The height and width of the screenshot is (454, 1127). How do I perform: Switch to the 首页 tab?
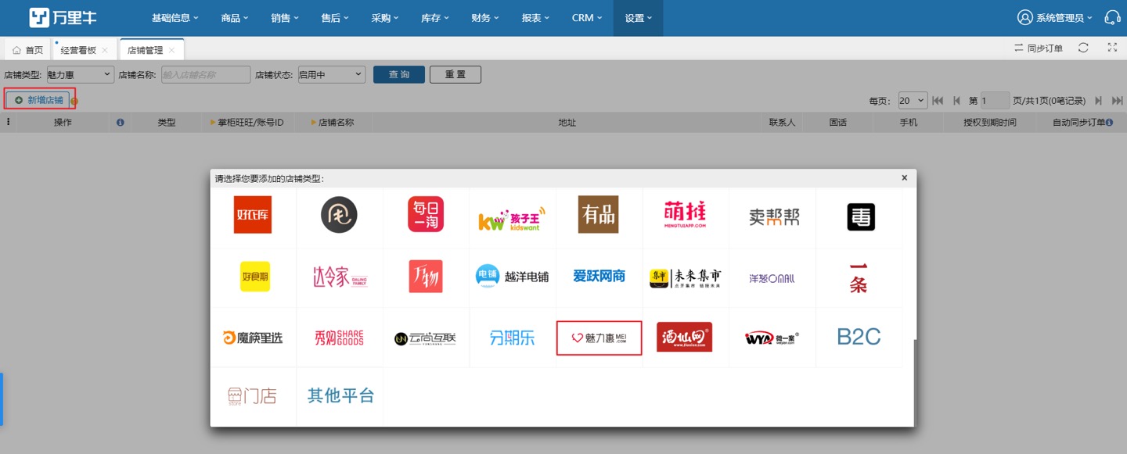coord(27,49)
